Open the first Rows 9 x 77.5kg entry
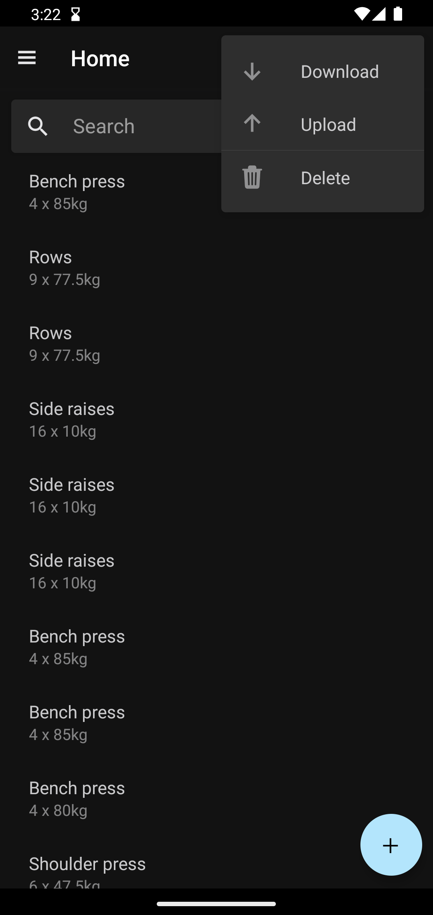Viewport: 433px width, 915px height. [64, 268]
